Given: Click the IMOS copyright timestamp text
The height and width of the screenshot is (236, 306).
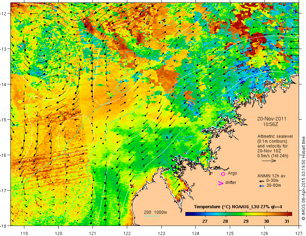Looking at the screenshot, I should pos(303,178).
